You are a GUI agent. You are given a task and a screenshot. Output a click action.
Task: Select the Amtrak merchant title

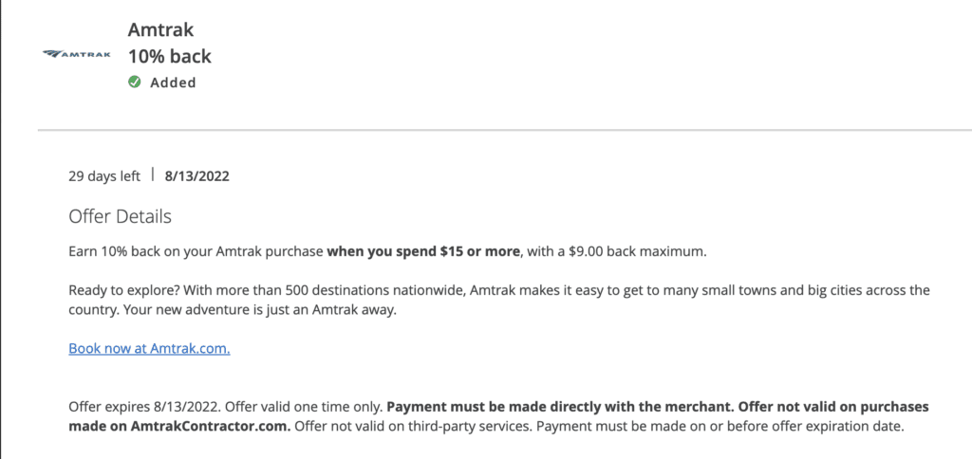(161, 29)
